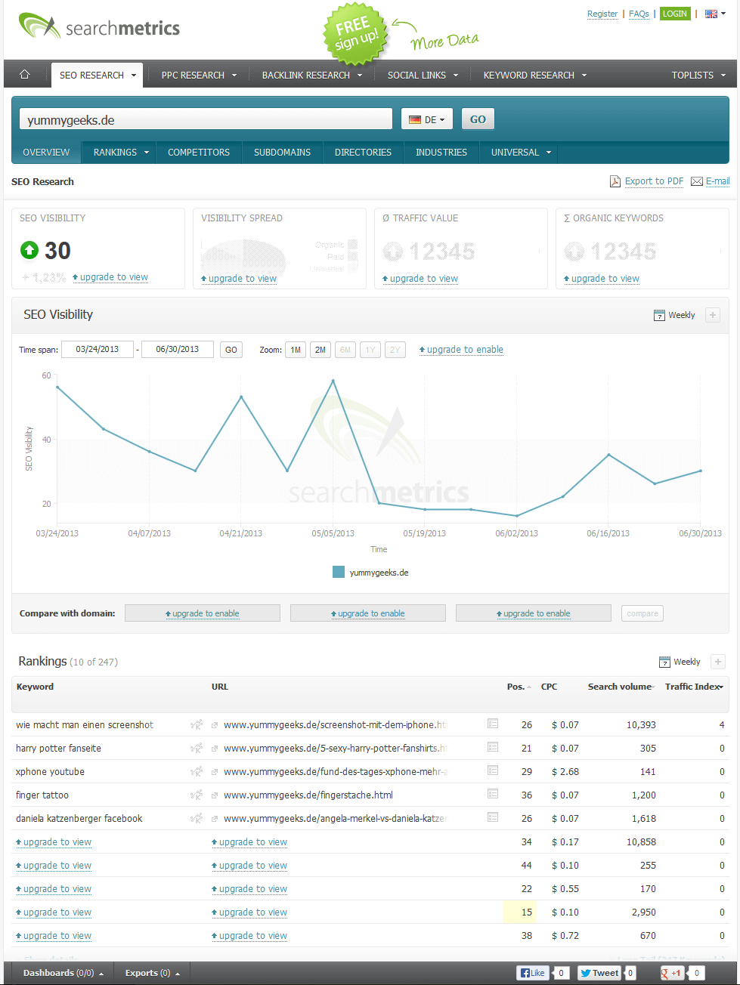Screen dimensions: 740x985
Task: Click SERP details icon for screenshot-mit-dem-iphone row
Action: tap(493, 724)
